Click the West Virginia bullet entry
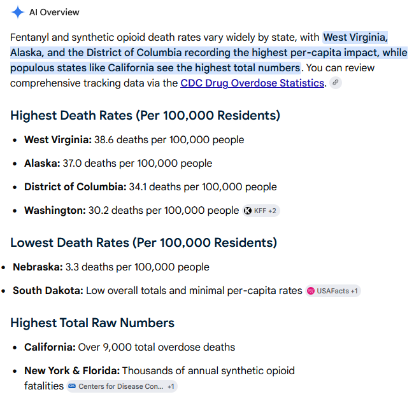The width and height of the screenshot is (414, 399). tap(134, 140)
